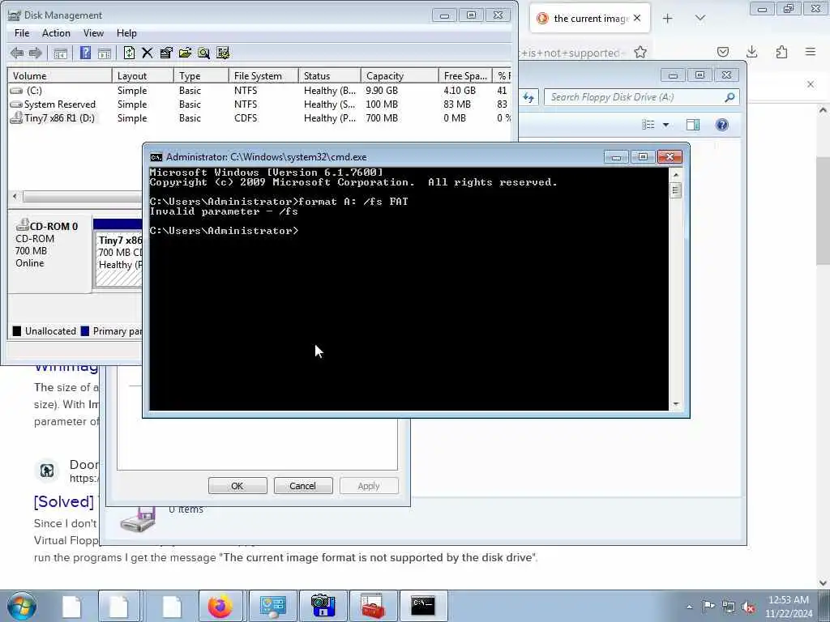830x622 pixels.
Task: Open a new Firefox tab with the plus icon
Action: tap(668, 19)
